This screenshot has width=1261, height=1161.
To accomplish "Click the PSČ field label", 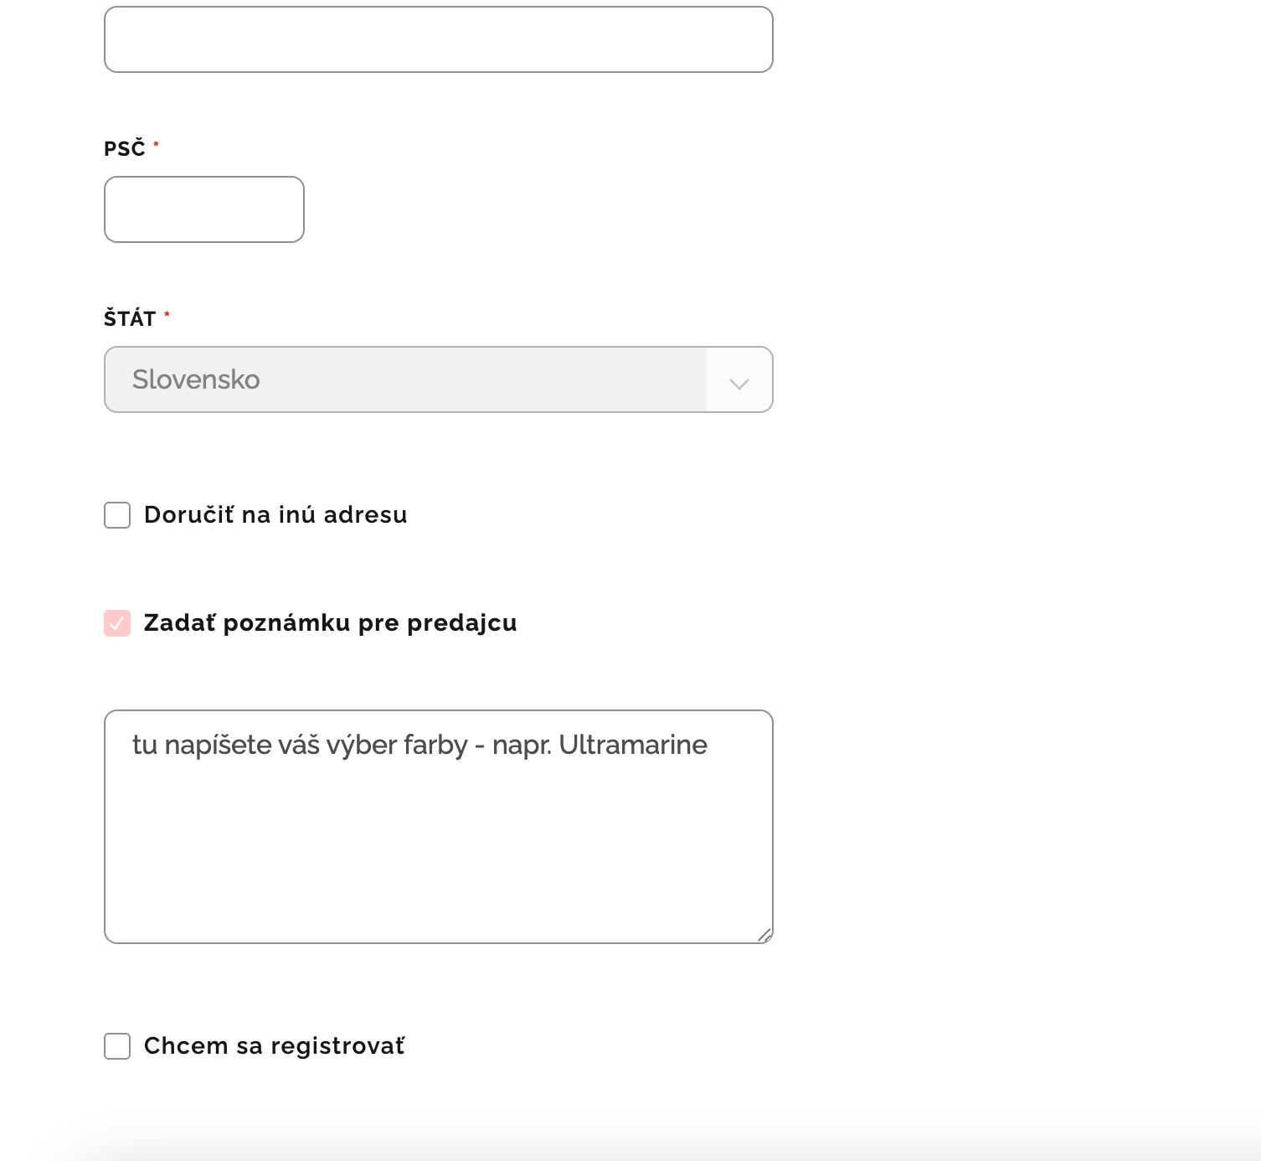I will pyautogui.click(x=125, y=149).
